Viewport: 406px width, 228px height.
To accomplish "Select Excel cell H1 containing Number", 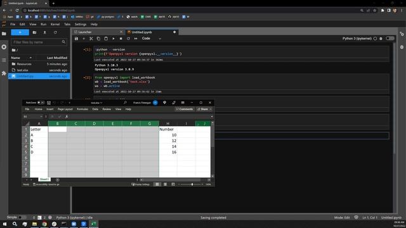I will coord(167,129).
